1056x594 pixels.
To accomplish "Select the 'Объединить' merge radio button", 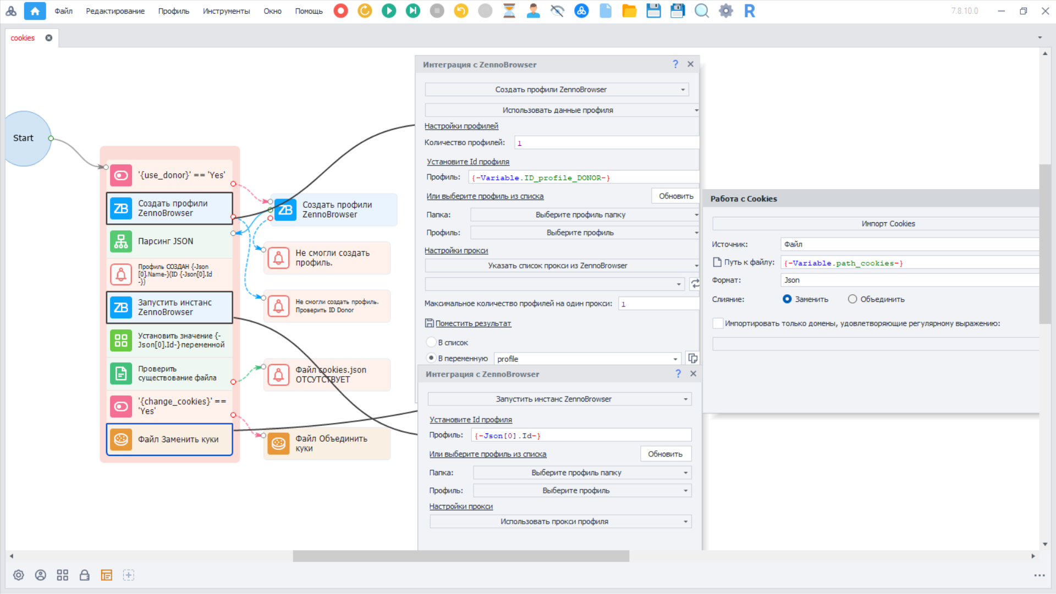I will click(853, 299).
